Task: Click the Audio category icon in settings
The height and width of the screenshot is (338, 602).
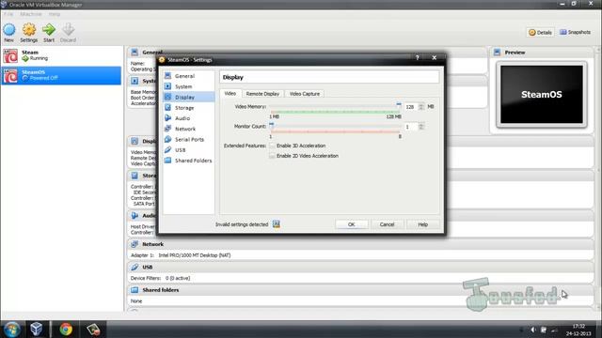Action: pyautogui.click(x=167, y=118)
